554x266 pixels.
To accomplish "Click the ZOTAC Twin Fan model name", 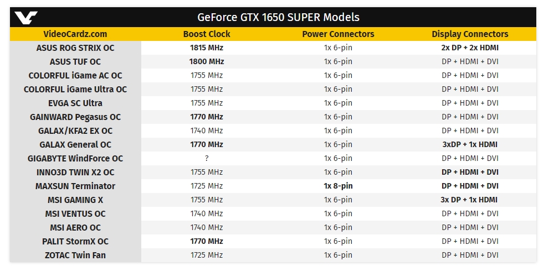I will (x=75, y=255).
